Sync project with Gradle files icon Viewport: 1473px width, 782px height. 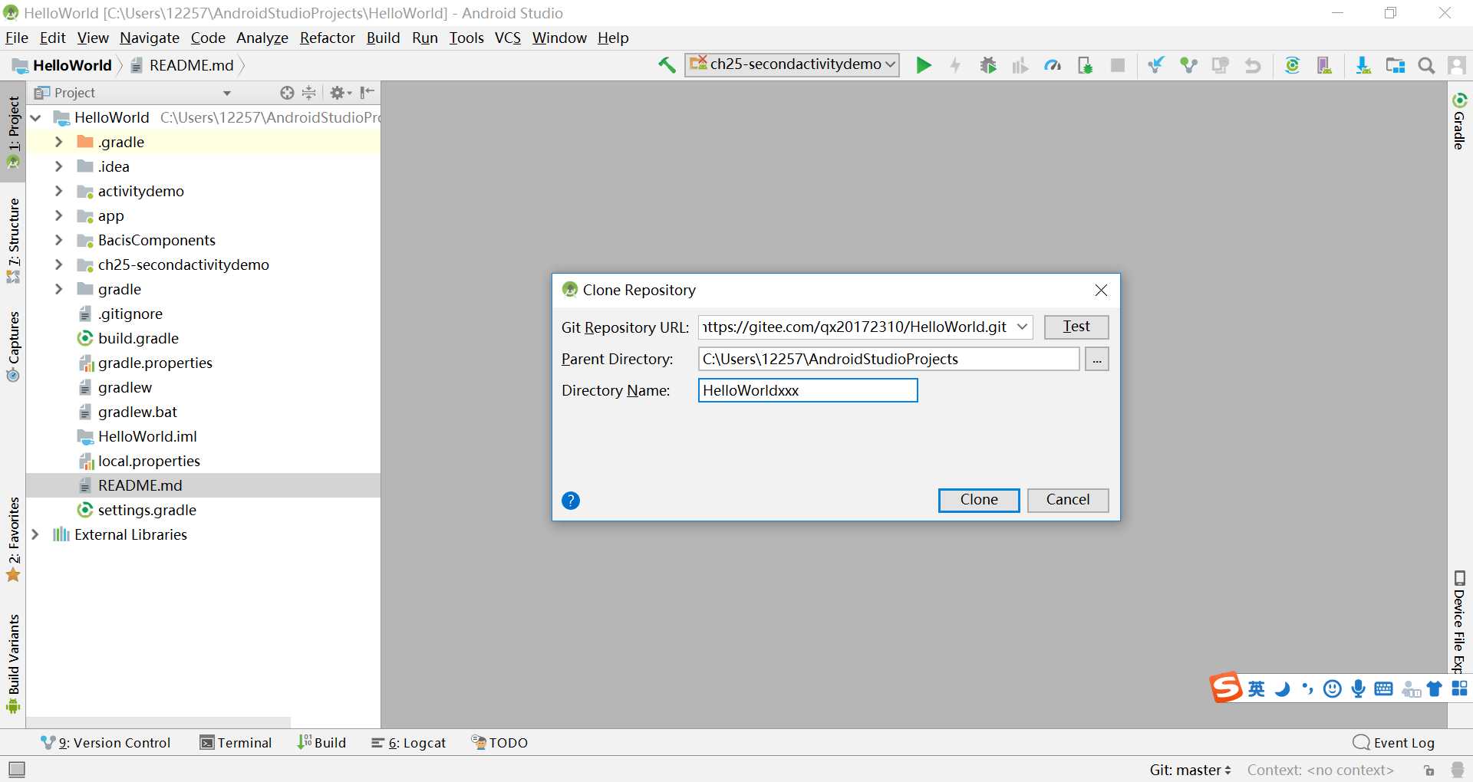point(1292,65)
